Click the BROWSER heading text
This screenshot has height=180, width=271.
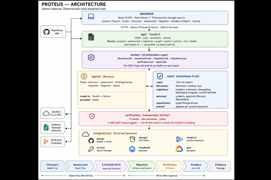[147, 14]
